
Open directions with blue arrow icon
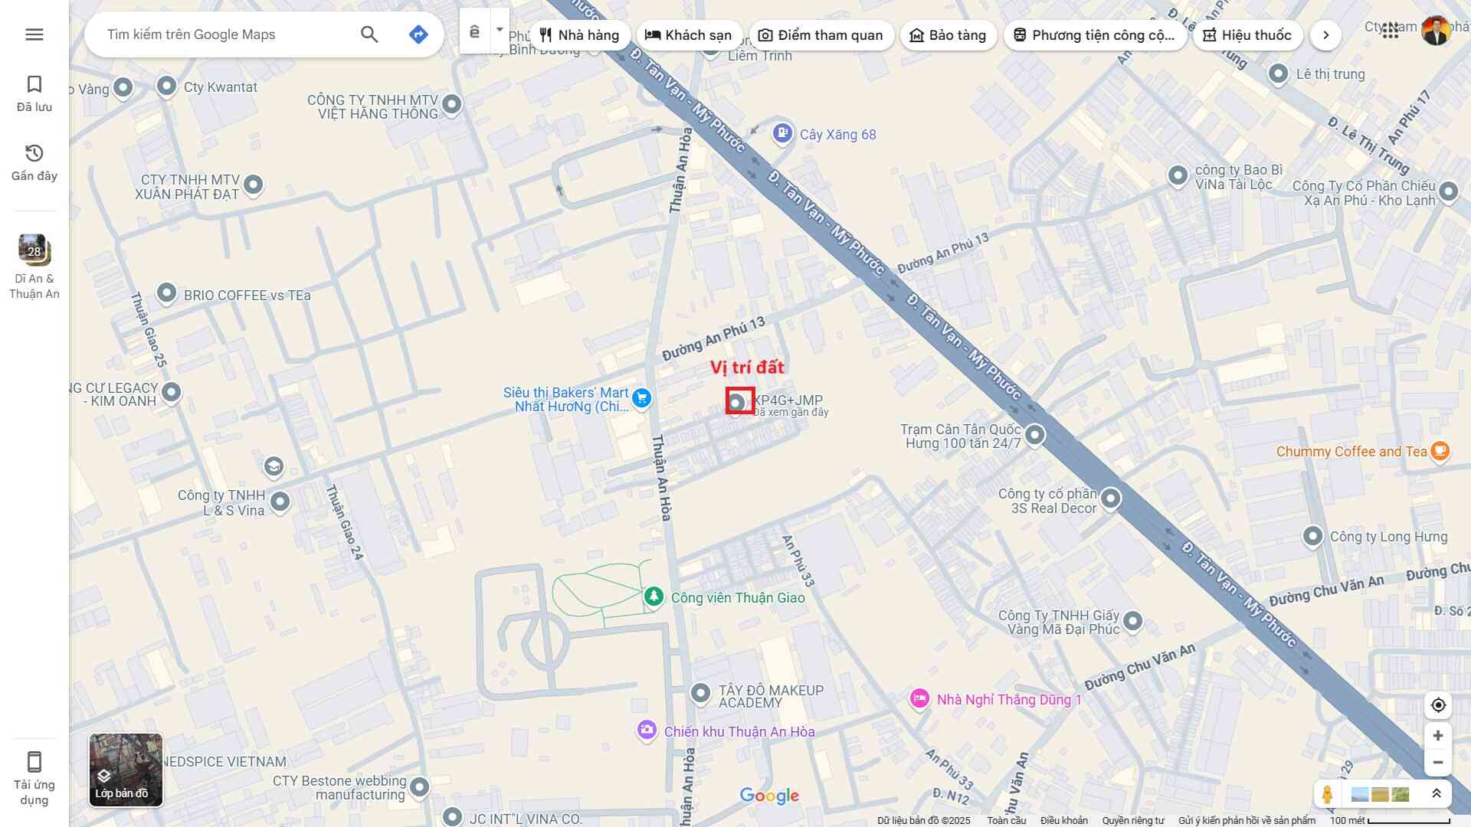(x=418, y=34)
